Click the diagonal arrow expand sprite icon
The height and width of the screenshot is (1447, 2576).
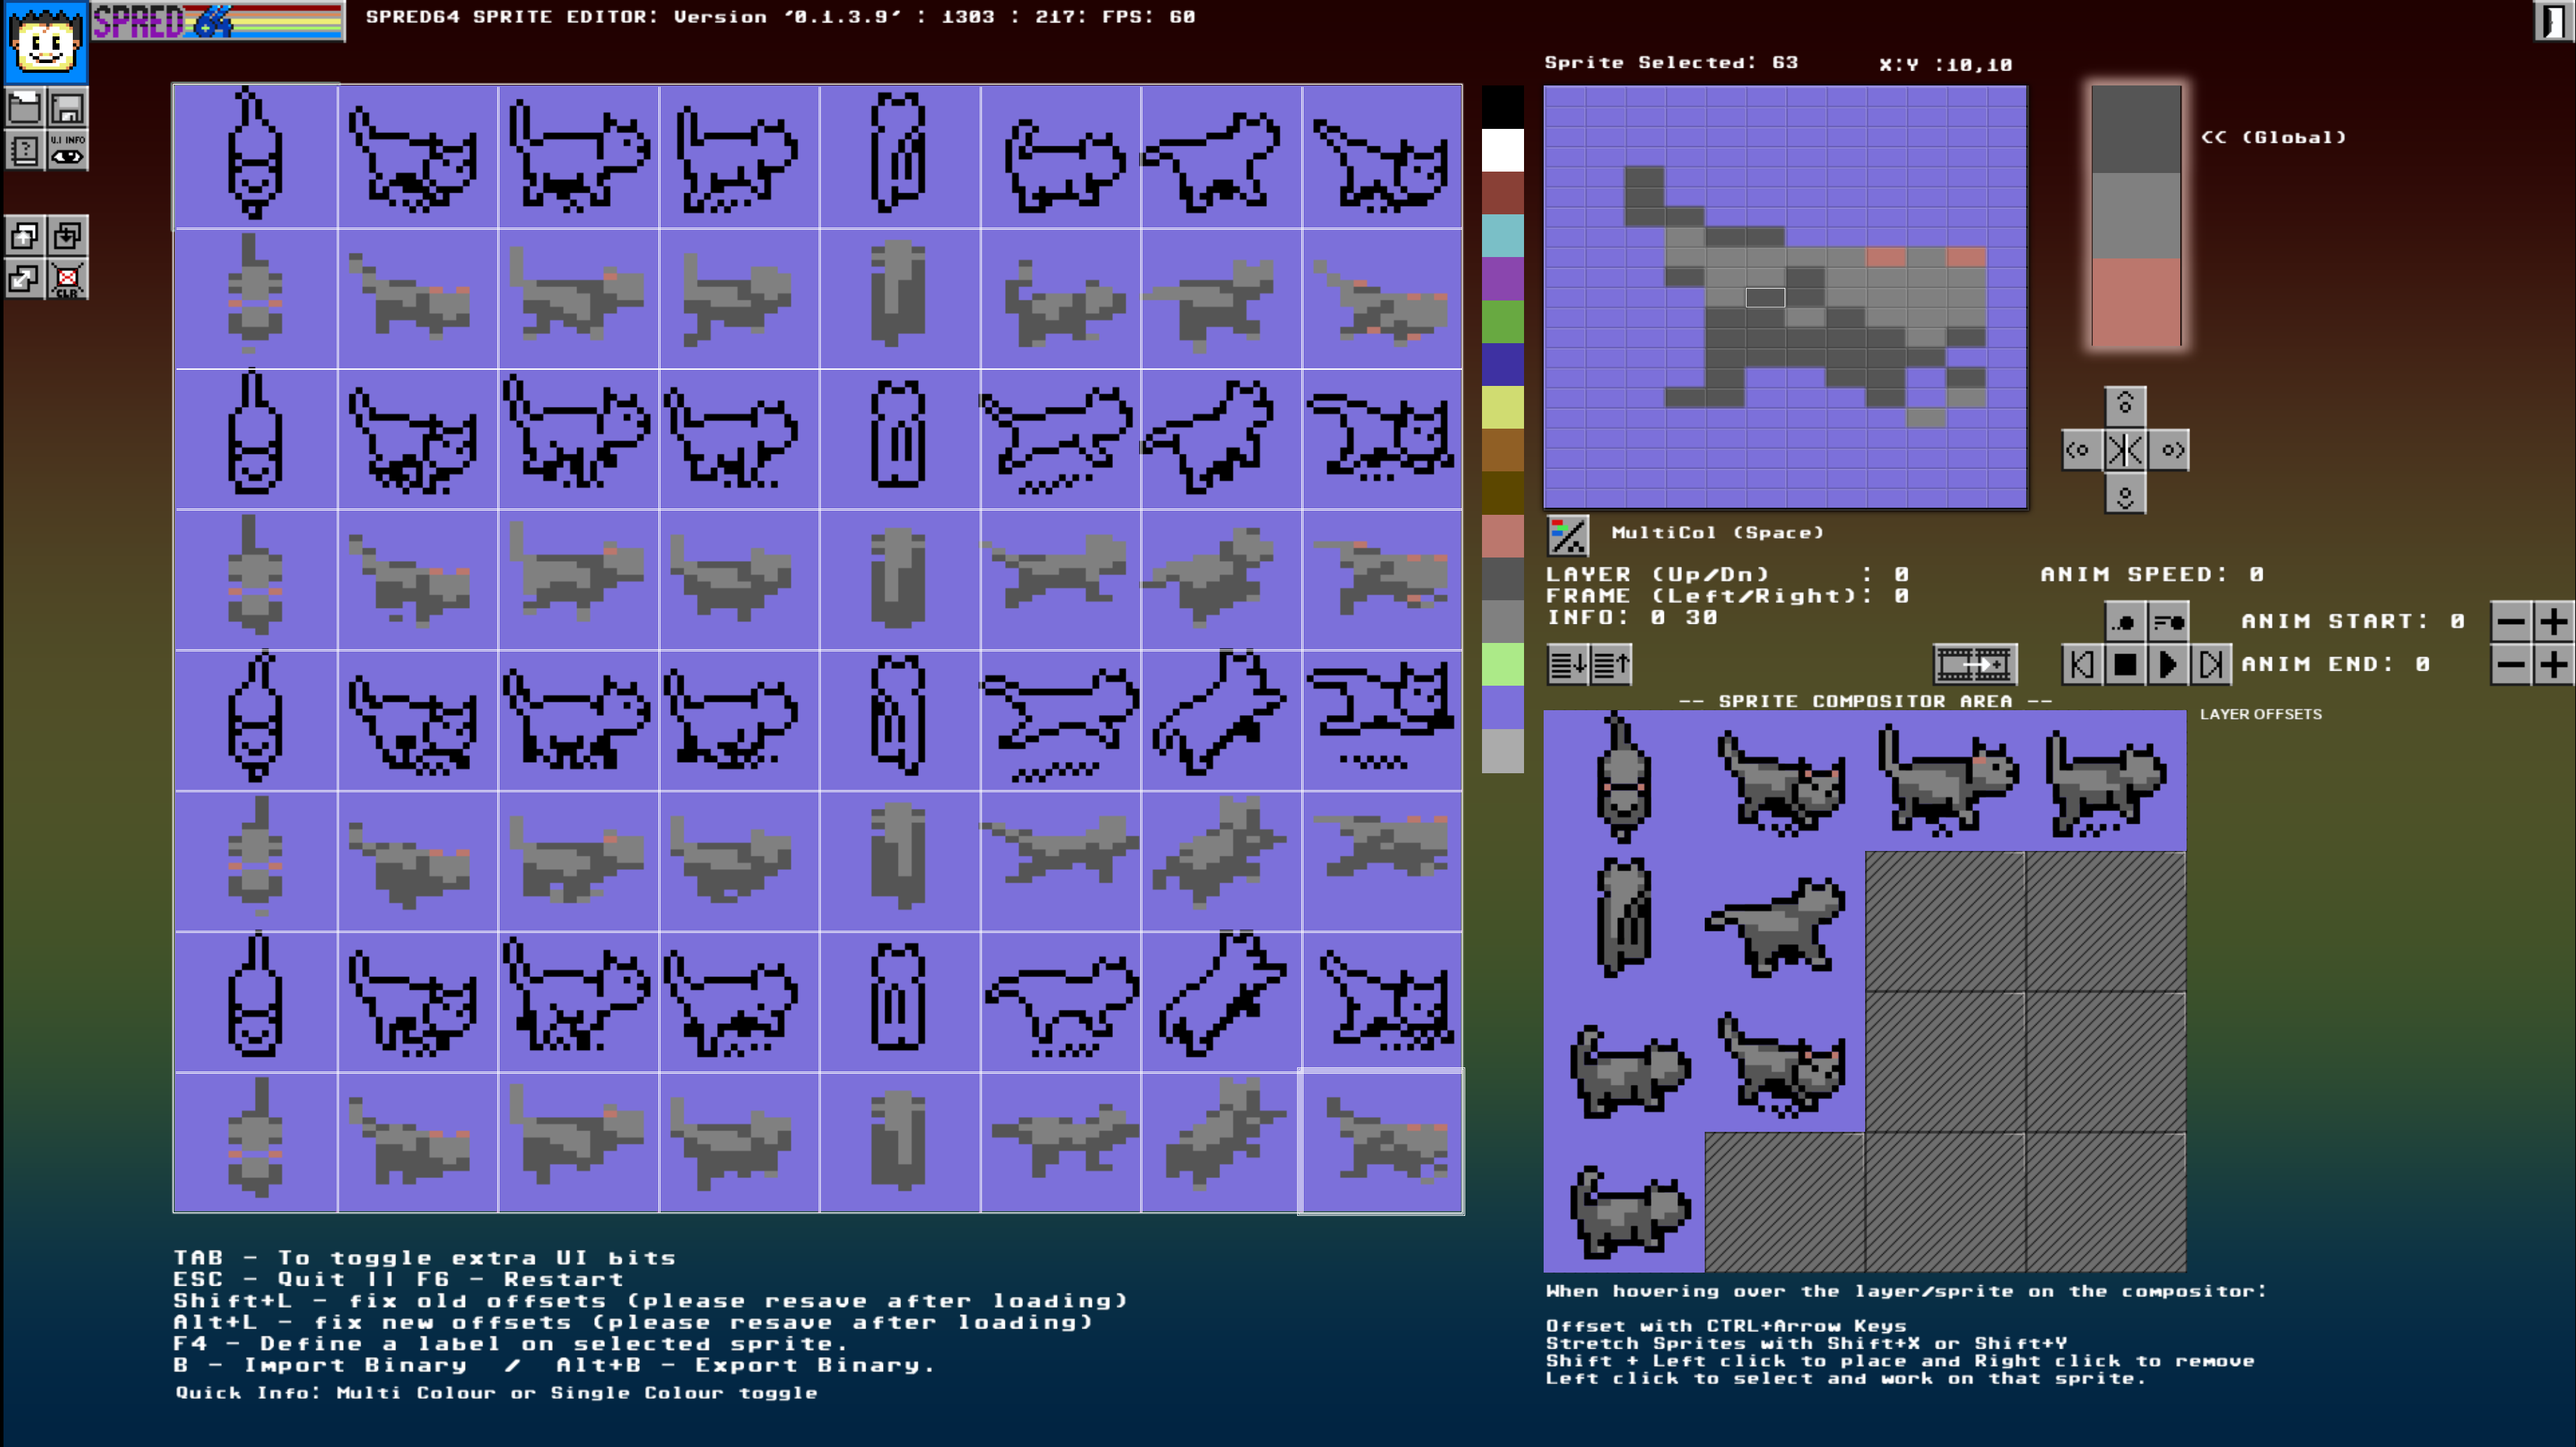point(25,279)
